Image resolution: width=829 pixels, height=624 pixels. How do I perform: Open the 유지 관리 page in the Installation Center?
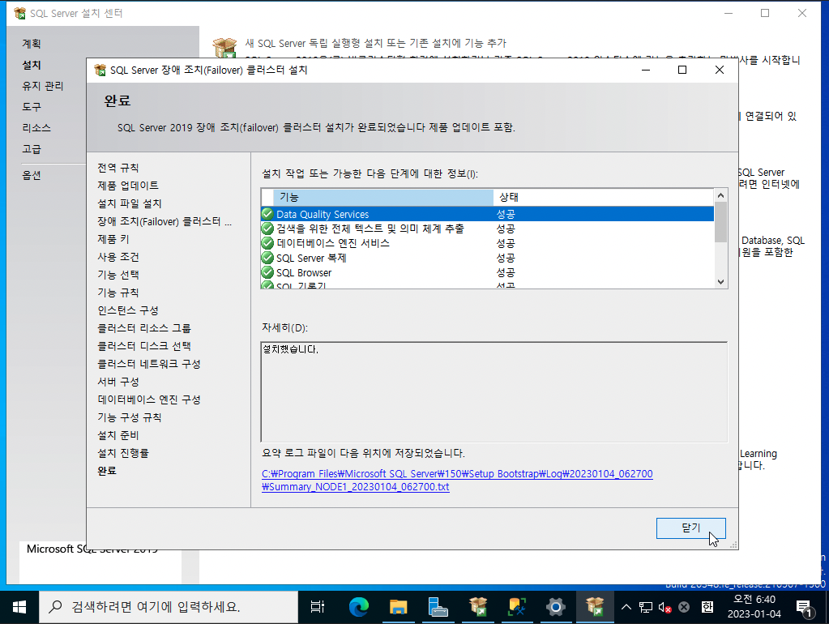pyautogui.click(x=43, y=86)
